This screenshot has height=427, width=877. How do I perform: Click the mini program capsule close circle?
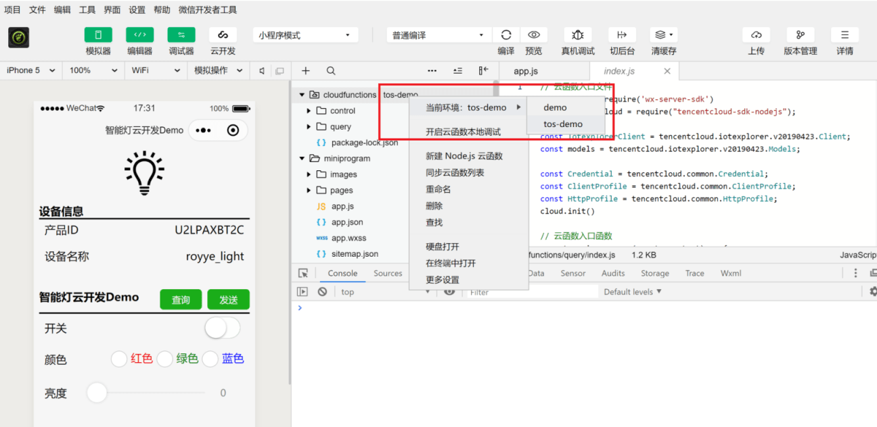pos(233,130)
